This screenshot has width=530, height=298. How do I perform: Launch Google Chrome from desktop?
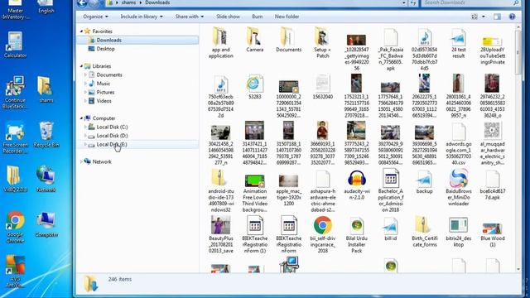(x=15, y=228)
